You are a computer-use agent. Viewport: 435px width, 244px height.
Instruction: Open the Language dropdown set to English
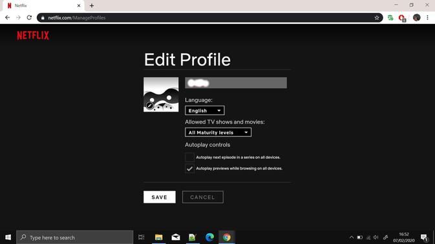click(x=205, y=111)
